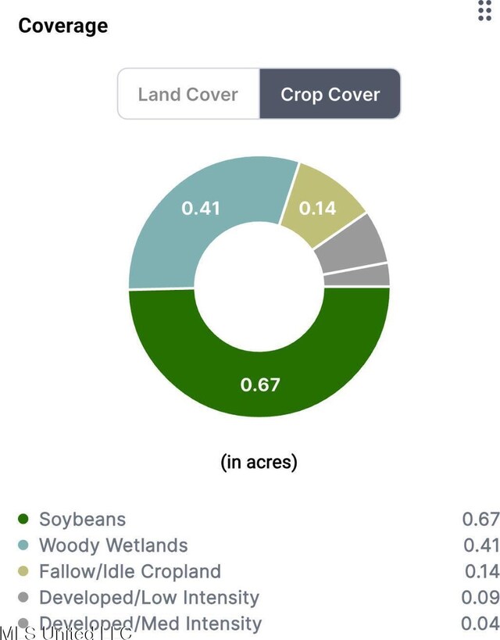Open the six-dot grid menu icon
The height and width of the screenshot is (640, 500).
484,10
